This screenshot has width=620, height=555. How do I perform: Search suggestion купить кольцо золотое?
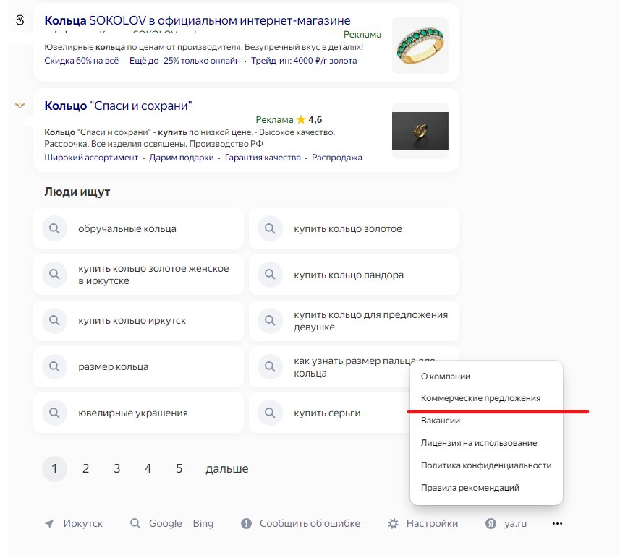point(348,228)
